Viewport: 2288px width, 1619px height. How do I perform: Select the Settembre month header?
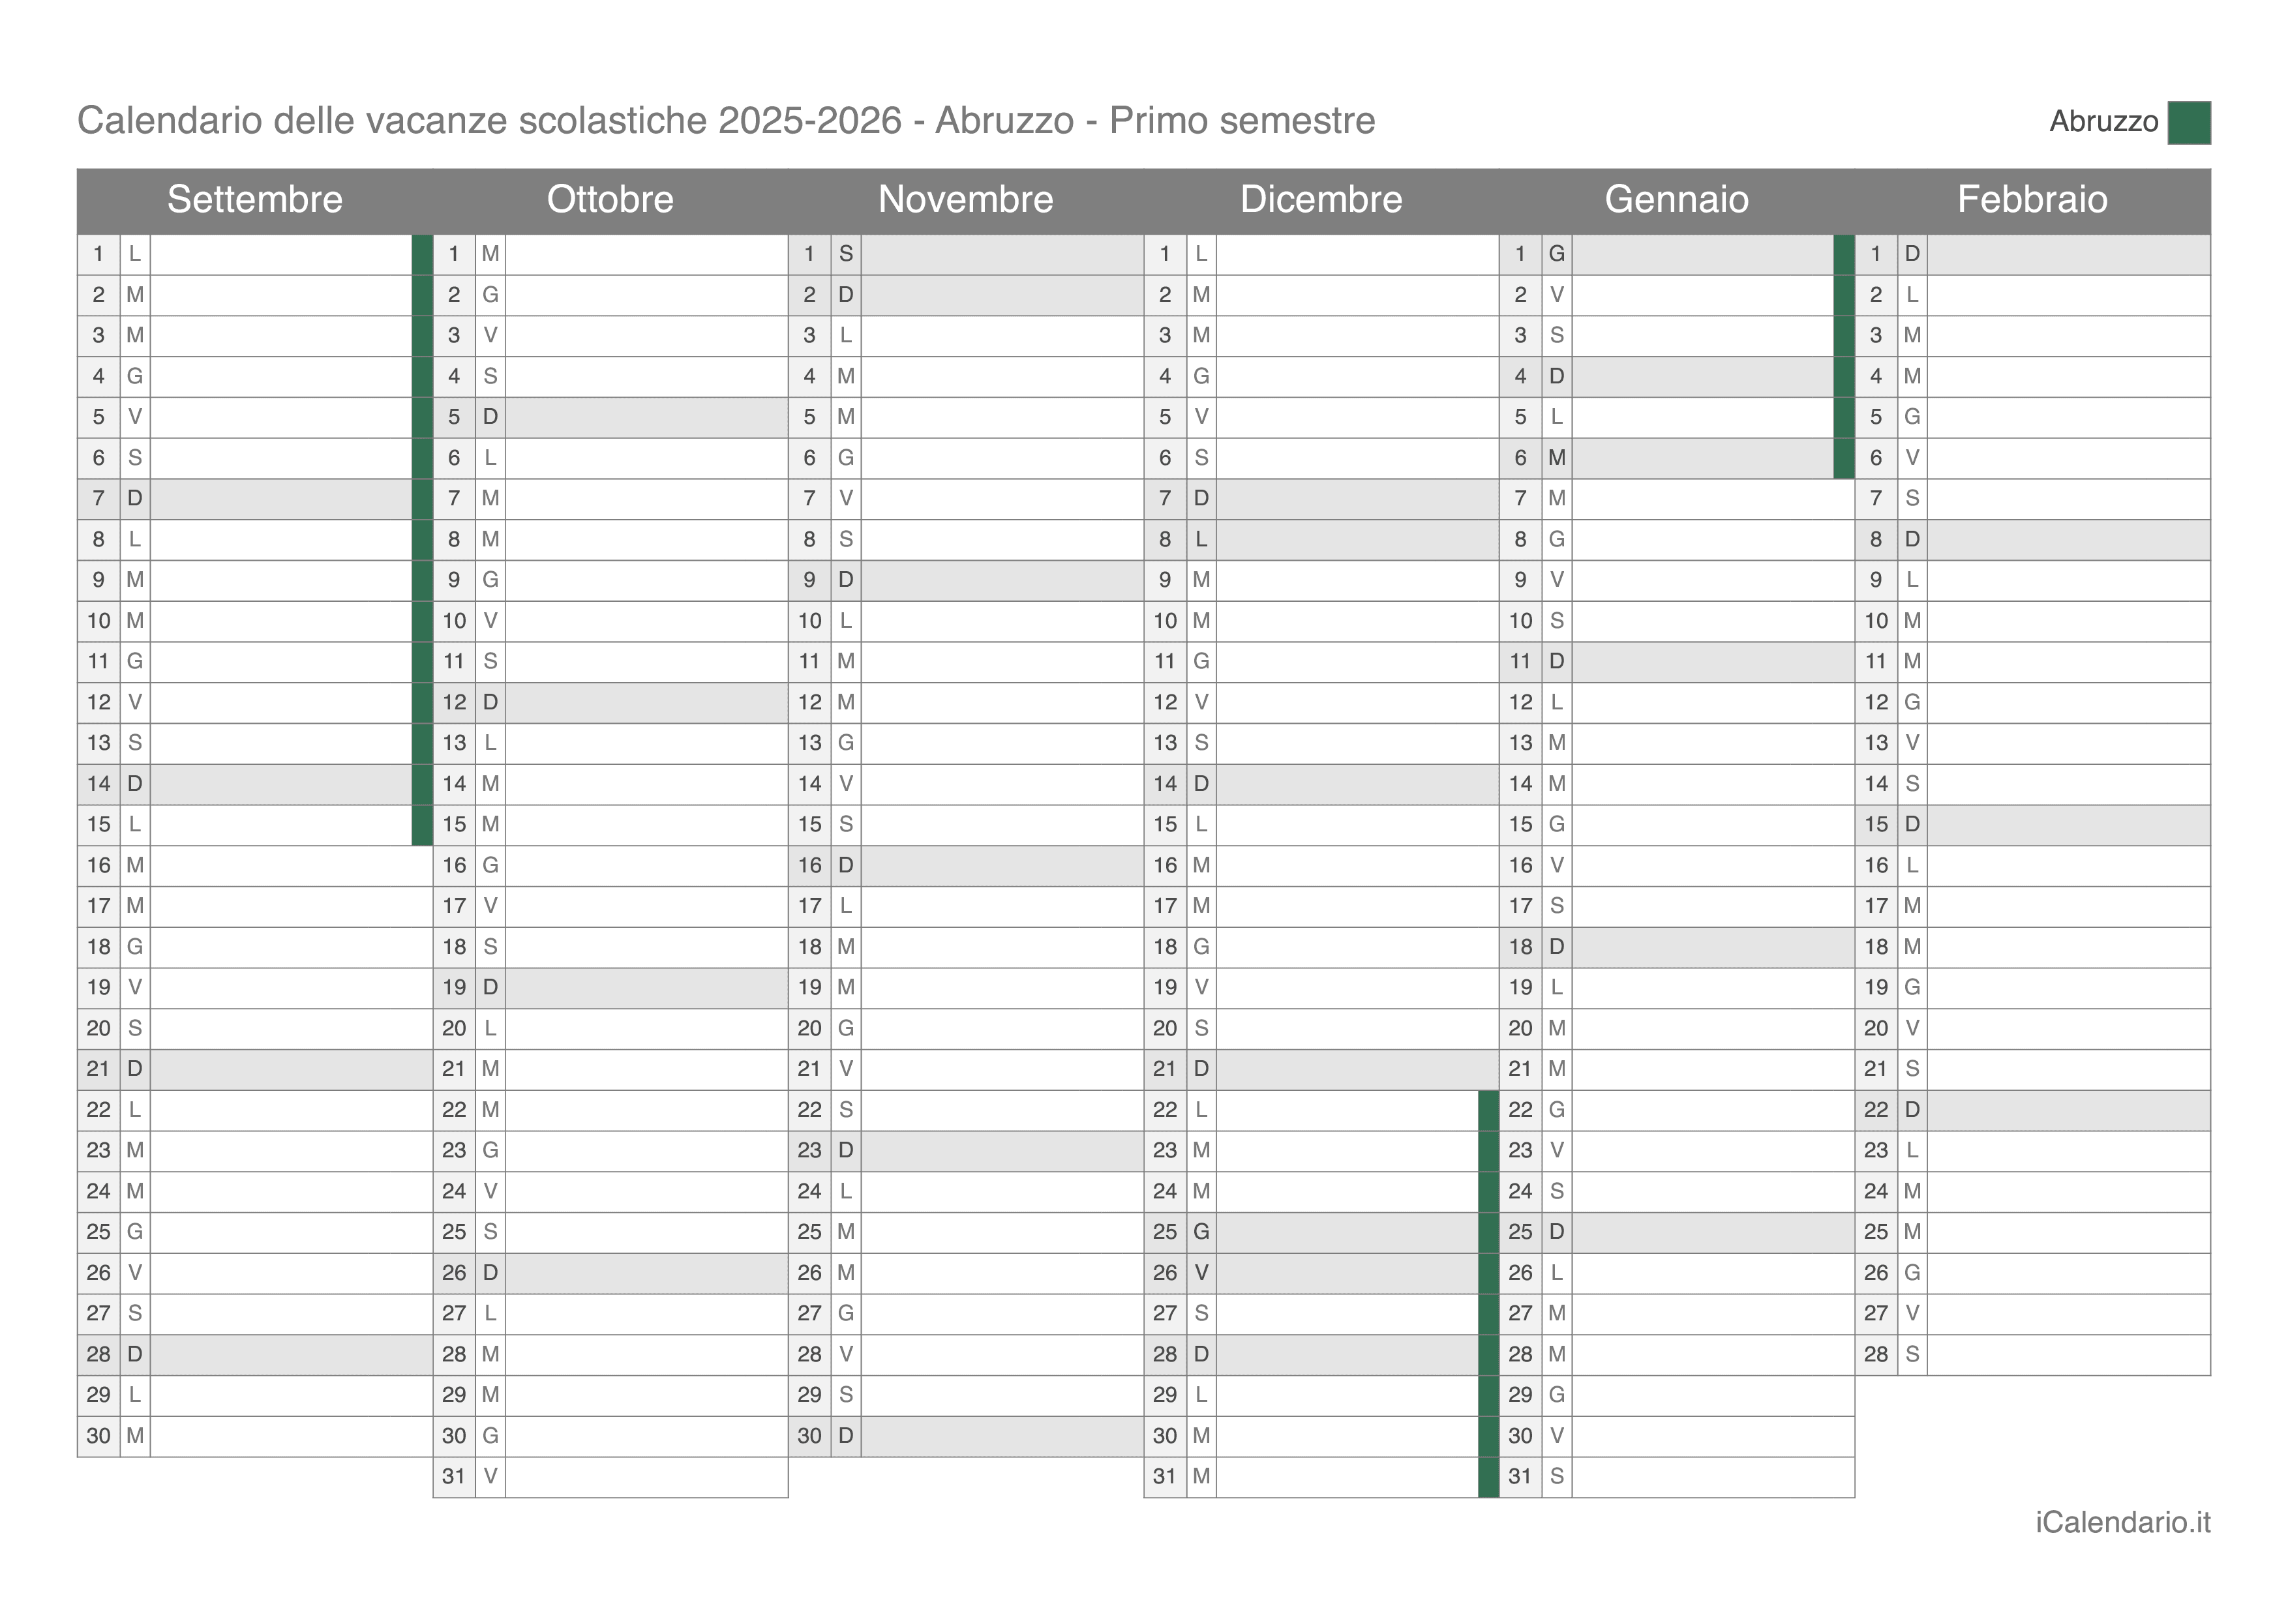[255, 200]
